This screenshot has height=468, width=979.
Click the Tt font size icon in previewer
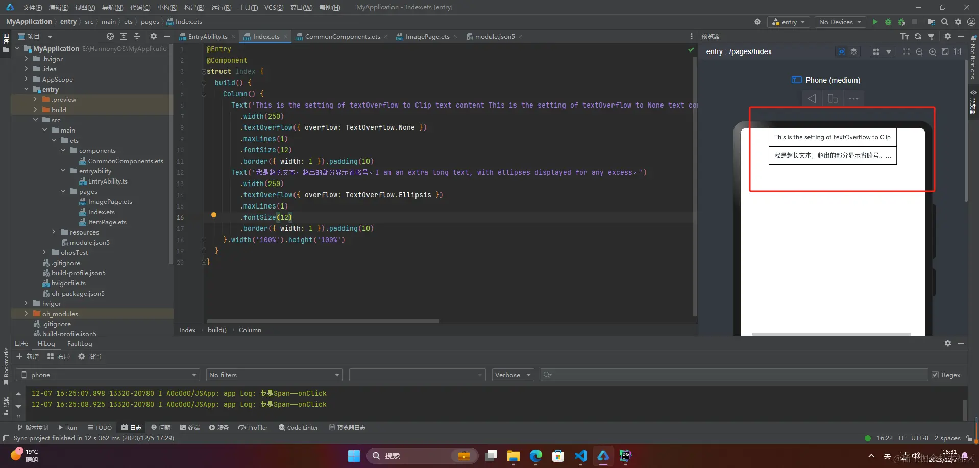pos(904,36)
